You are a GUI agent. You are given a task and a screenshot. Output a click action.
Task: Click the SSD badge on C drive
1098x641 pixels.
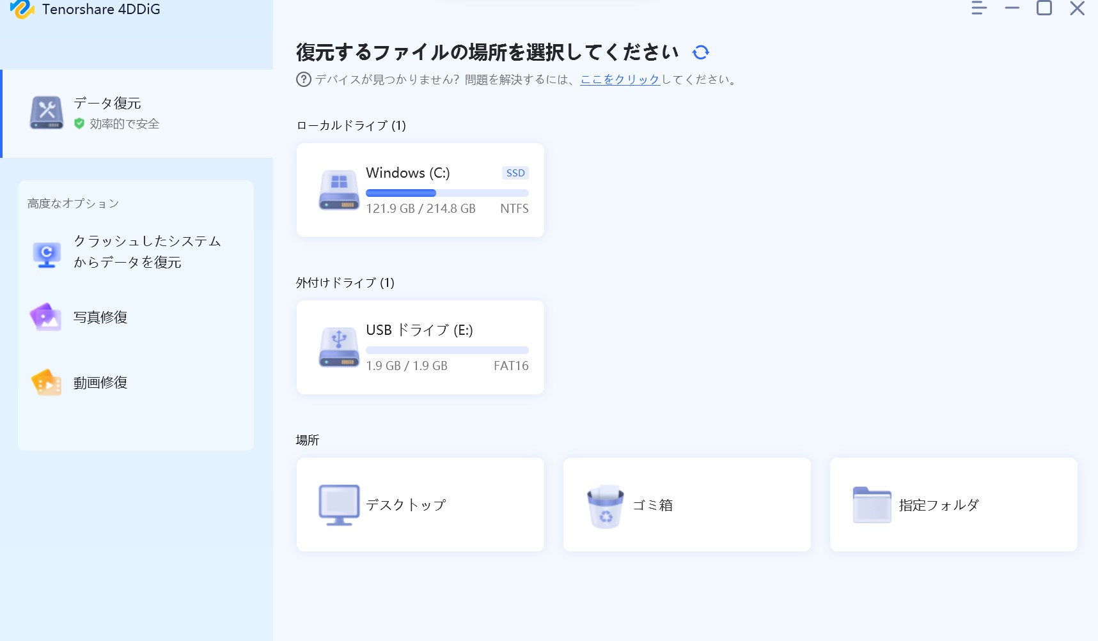tap(515, 173)
